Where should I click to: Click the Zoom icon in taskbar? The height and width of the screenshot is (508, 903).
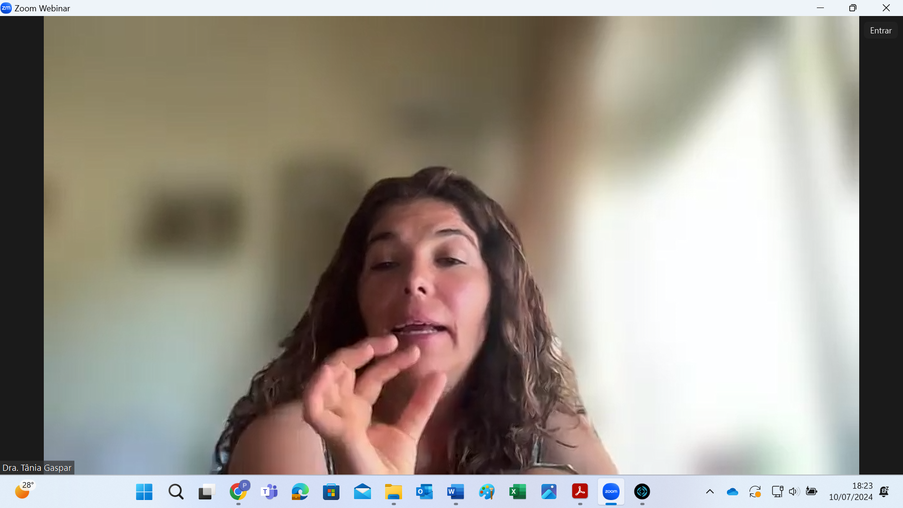point(611,492)
